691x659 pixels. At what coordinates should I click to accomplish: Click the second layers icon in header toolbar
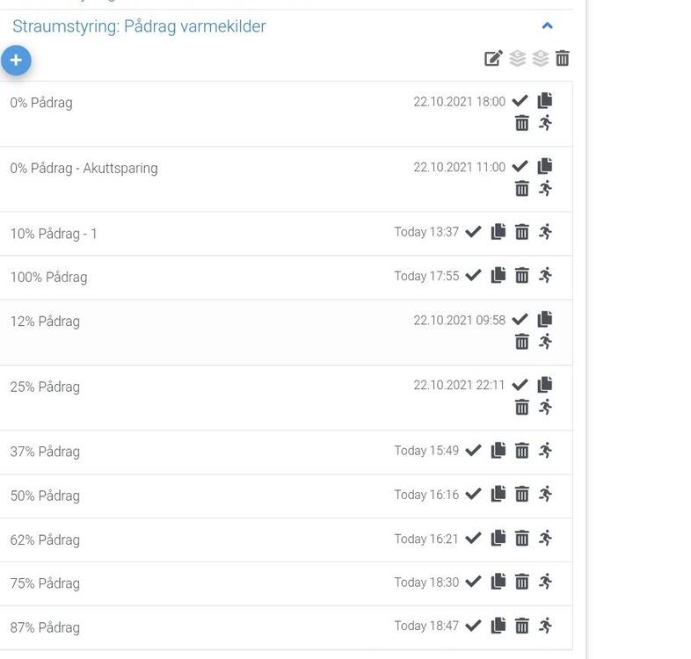pos(540,59)
